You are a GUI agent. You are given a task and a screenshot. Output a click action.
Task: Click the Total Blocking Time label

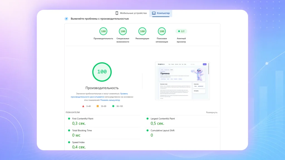click(x=82, y=131)
